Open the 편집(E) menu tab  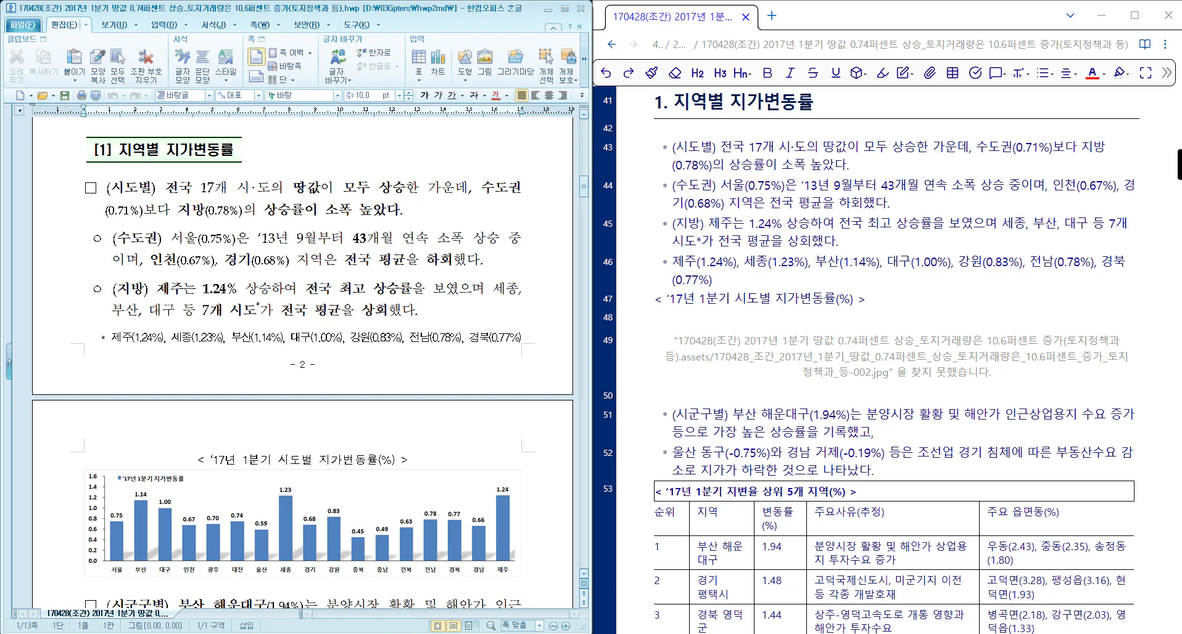tap(64, 25)
